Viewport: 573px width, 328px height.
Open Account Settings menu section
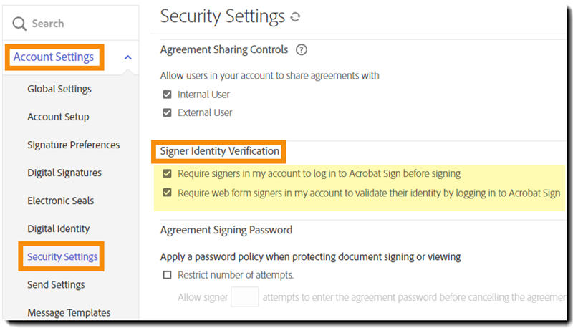54,57
